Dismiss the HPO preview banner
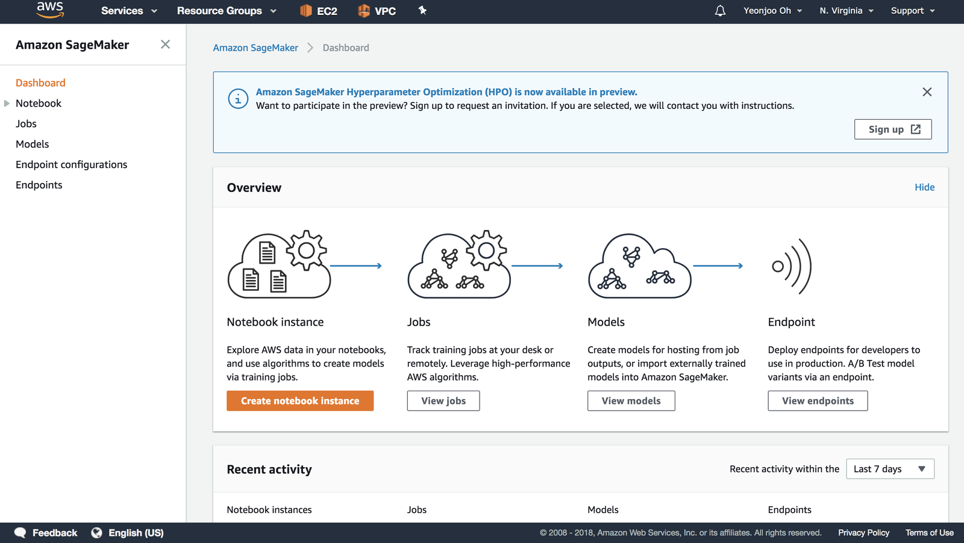The width and height of the screenshot is (964, 543). point(927,92)
